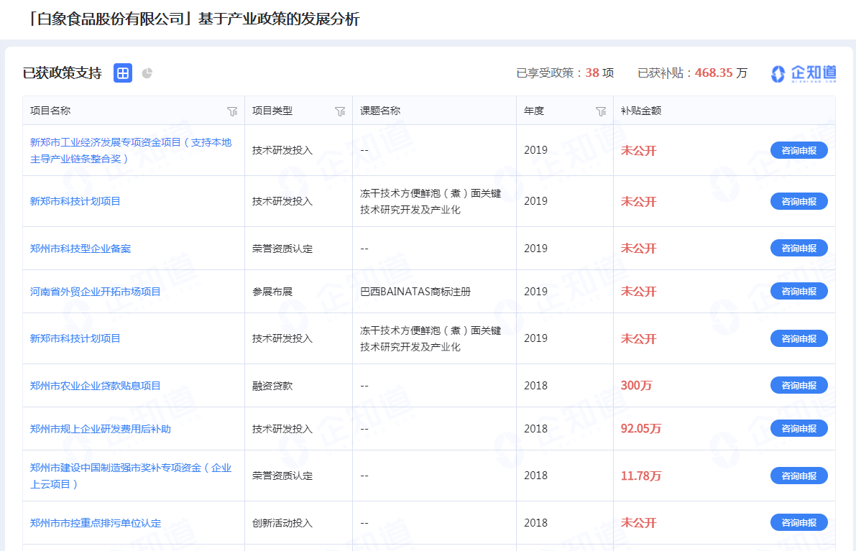Image resolution: width=856 pixels, height=551 pixels.
Task: Click the 课题名称 column header
Action: [x=380, y=111]
